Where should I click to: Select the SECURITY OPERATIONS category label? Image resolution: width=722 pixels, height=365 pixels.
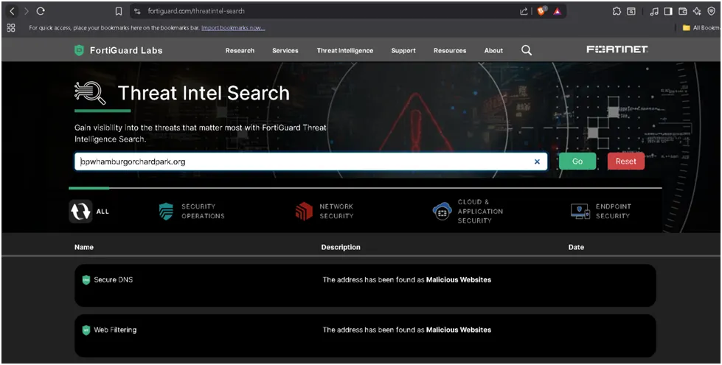coord(203,212)
